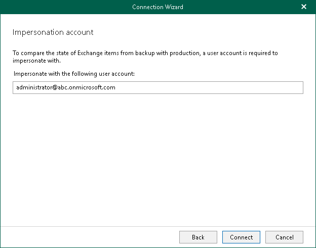Click the gray footer area beside the Back button
The height and width of the screenshot is (248, 316).
(x=91, y=237)
